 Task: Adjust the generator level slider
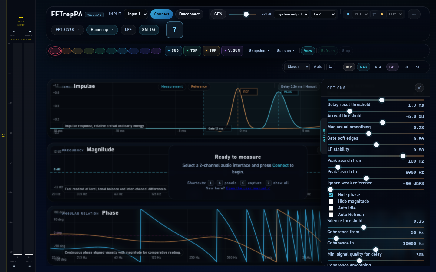coord(242,14)
